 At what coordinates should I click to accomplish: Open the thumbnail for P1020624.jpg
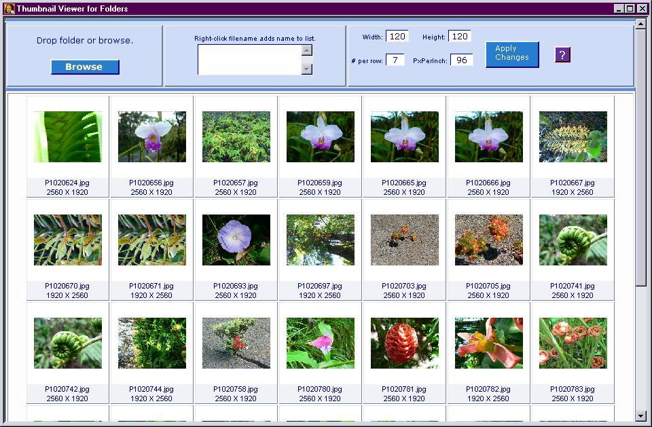click(x=68, y=137)
